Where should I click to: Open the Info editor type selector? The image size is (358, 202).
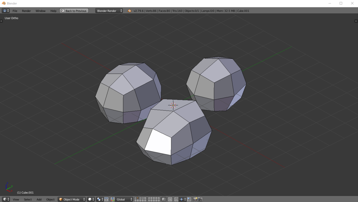point(6,11)
